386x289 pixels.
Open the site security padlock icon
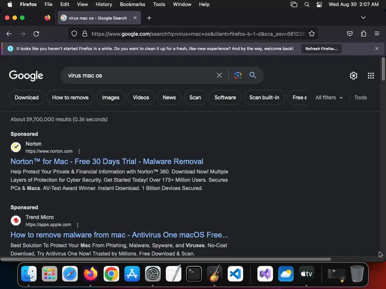pos(85,33)
